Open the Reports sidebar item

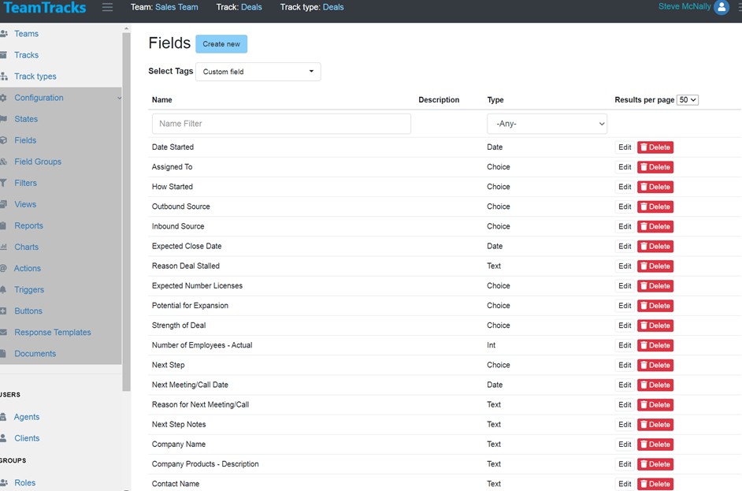click(x=28, y=225)
